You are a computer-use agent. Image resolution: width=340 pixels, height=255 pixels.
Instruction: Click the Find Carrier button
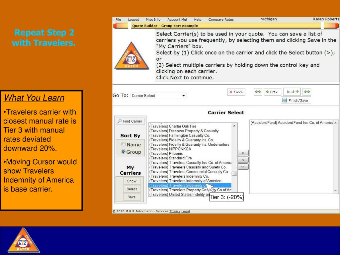[x=130, y=121]
